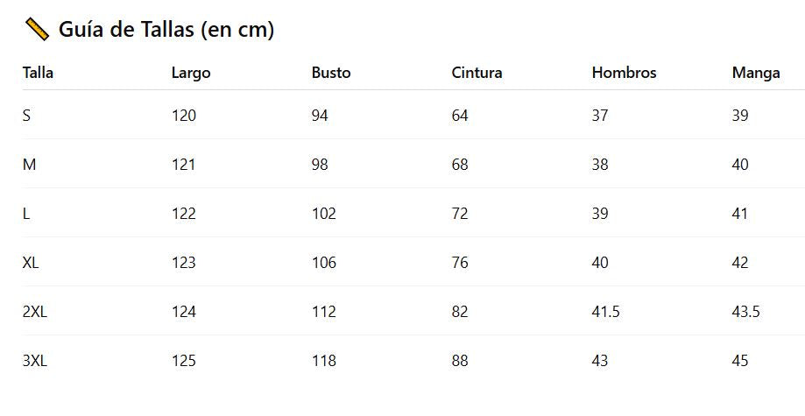Click the Largo column header
The width and height of the screenshot is (805, 416).
click(x=191, y=73)
